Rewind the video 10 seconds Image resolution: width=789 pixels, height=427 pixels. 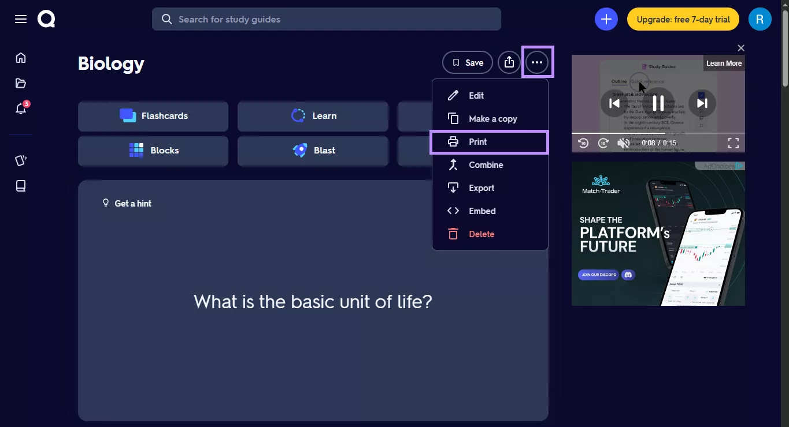coord(583,143)
